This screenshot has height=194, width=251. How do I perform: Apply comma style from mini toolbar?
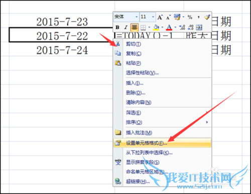(x=198, y=17)
